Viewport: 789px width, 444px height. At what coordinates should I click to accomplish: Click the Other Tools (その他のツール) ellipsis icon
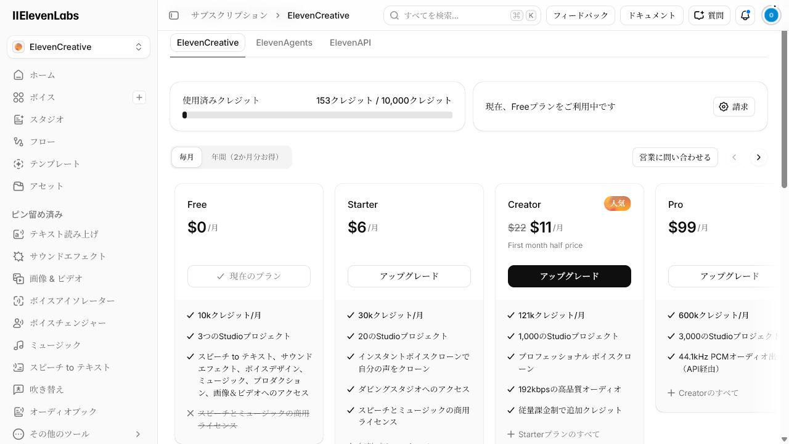click(x=18, y=434)
